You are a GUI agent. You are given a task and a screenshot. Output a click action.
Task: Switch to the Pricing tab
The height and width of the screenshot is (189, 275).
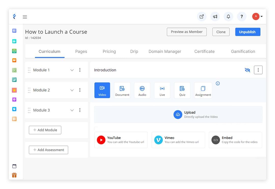point(109,51)
